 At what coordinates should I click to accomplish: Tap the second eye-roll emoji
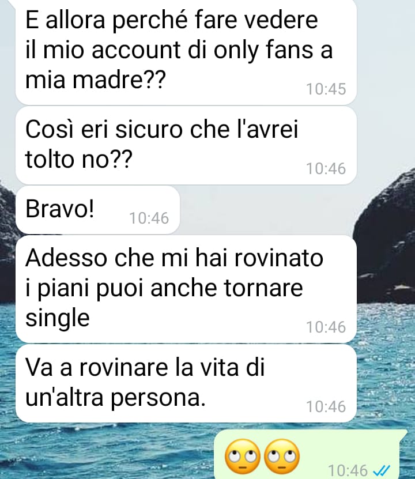(x=281, y=457)
